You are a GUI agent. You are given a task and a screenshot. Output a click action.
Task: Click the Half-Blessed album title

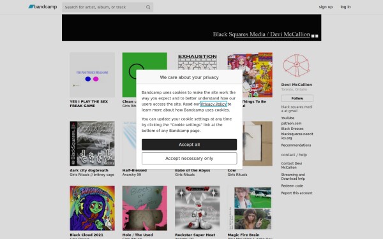(x=135, y=170)
